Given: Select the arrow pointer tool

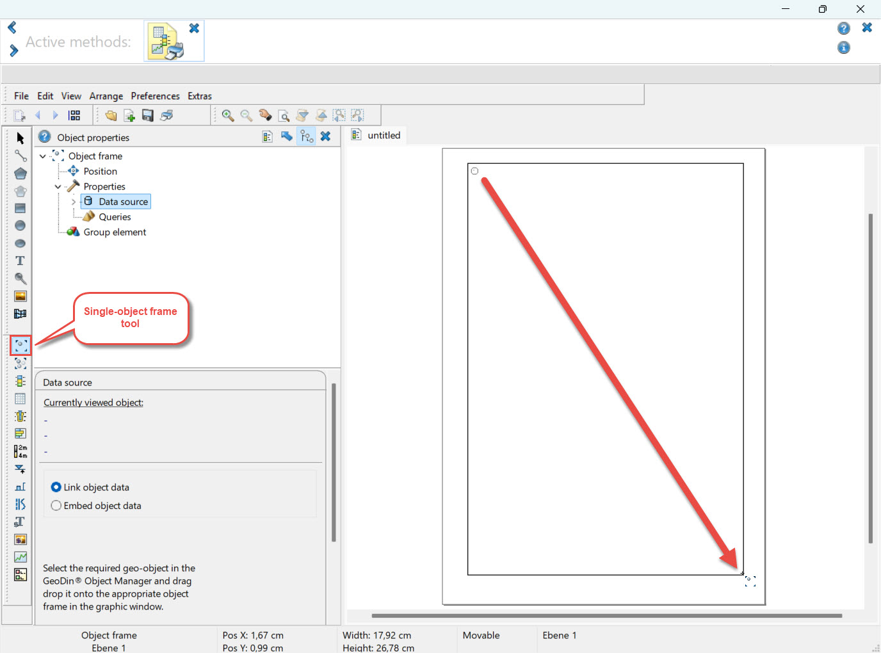Looking at the screenshot, I should click(20, 138).
